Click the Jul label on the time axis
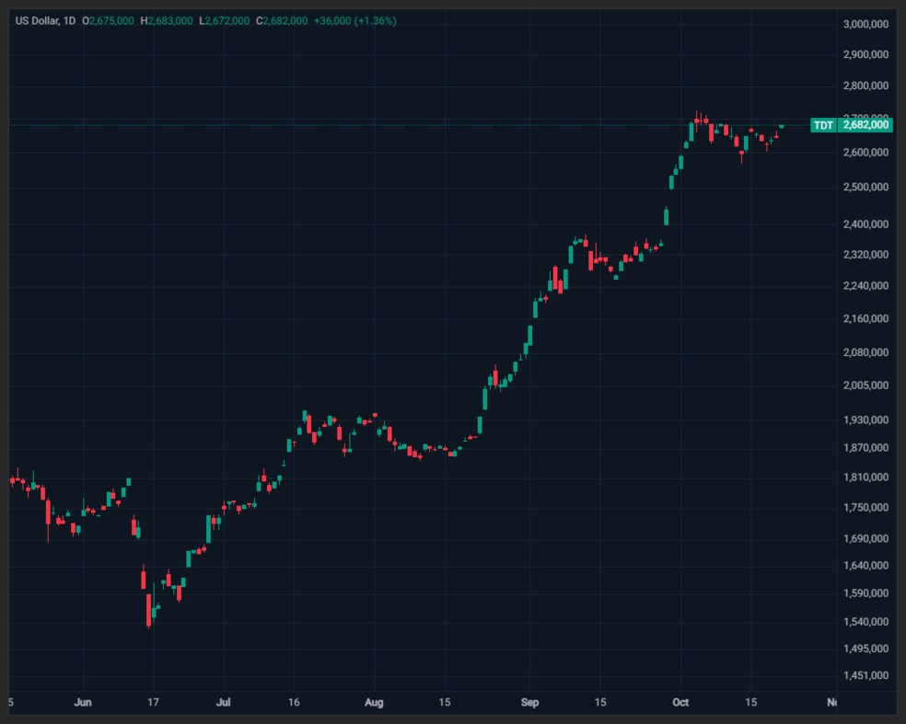Image resolution: width=906 pixels, height=724 pixels. tap(223, 702)
